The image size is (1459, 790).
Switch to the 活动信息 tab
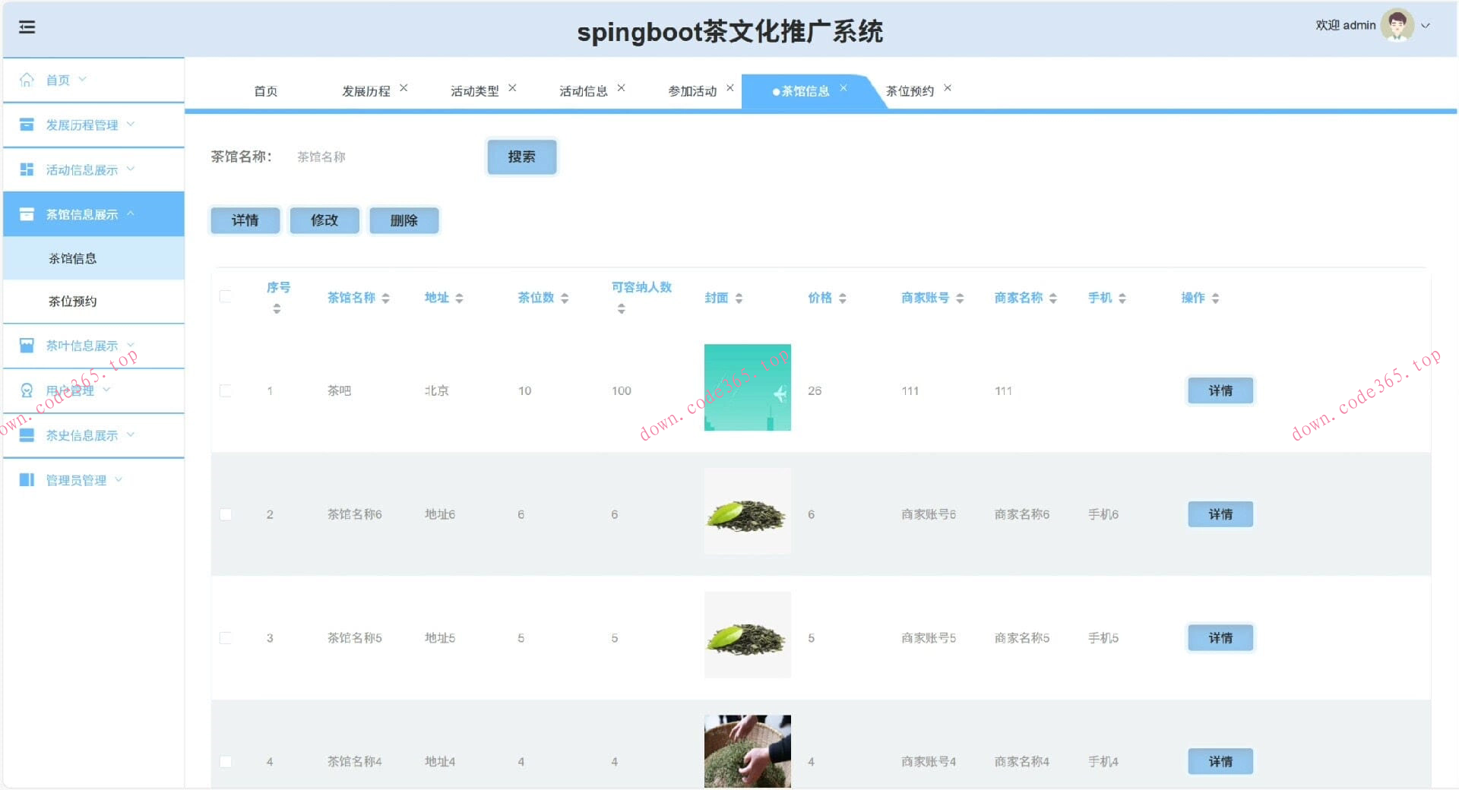point(583,90)
